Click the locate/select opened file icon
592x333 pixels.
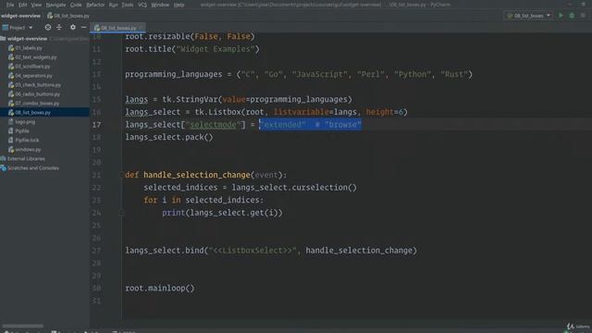(48, 27)
